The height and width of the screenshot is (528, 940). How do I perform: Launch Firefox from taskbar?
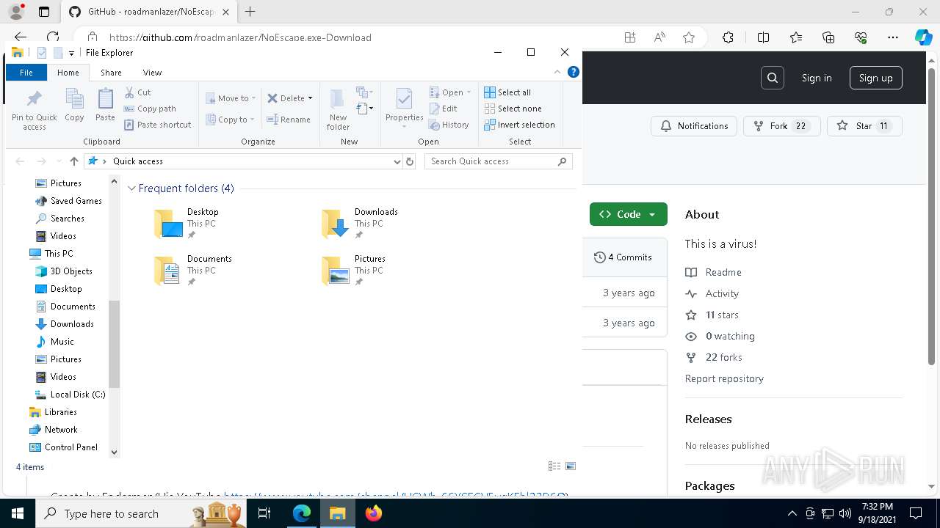pos(374,513)
